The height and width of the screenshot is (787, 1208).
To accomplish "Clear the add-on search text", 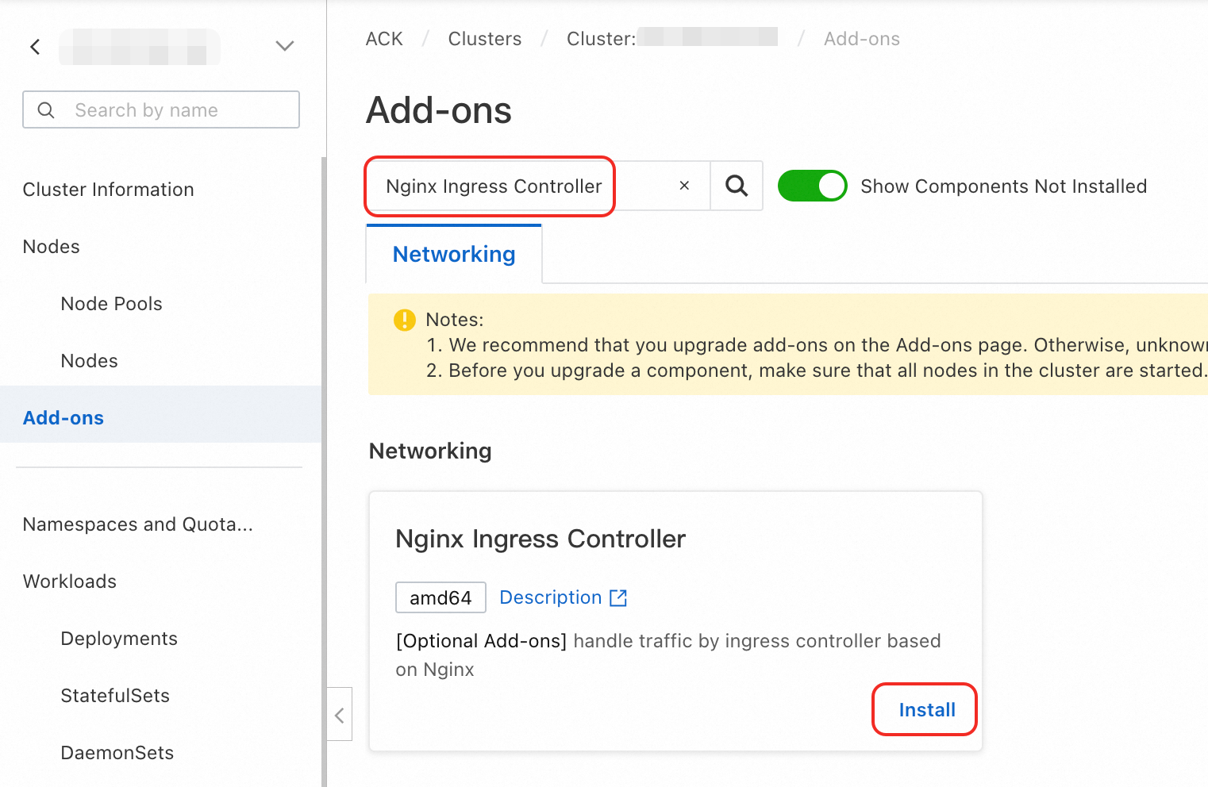I will click(684, 186).
